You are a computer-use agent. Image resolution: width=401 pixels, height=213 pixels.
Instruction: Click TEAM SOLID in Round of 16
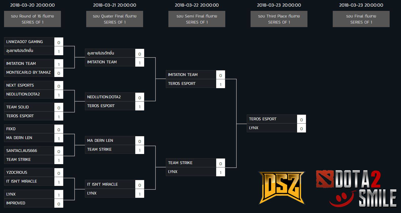[x=29, y=107]
